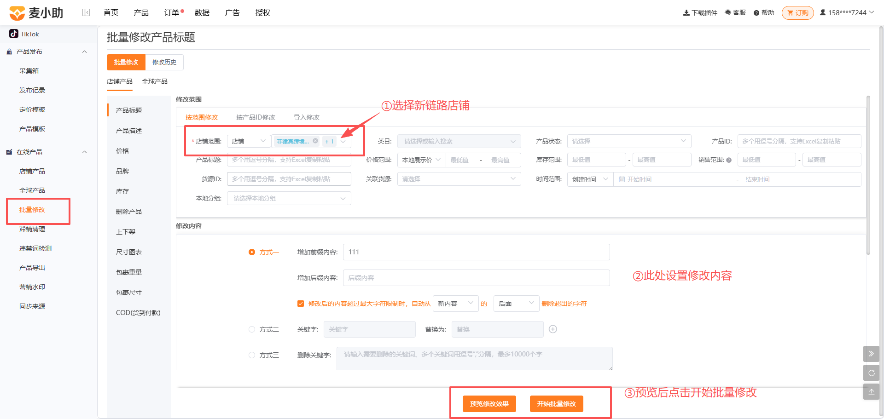Open the 产品状态 dropdown
The width and height of the screenshot is (884, 419).
click(629, 141)
